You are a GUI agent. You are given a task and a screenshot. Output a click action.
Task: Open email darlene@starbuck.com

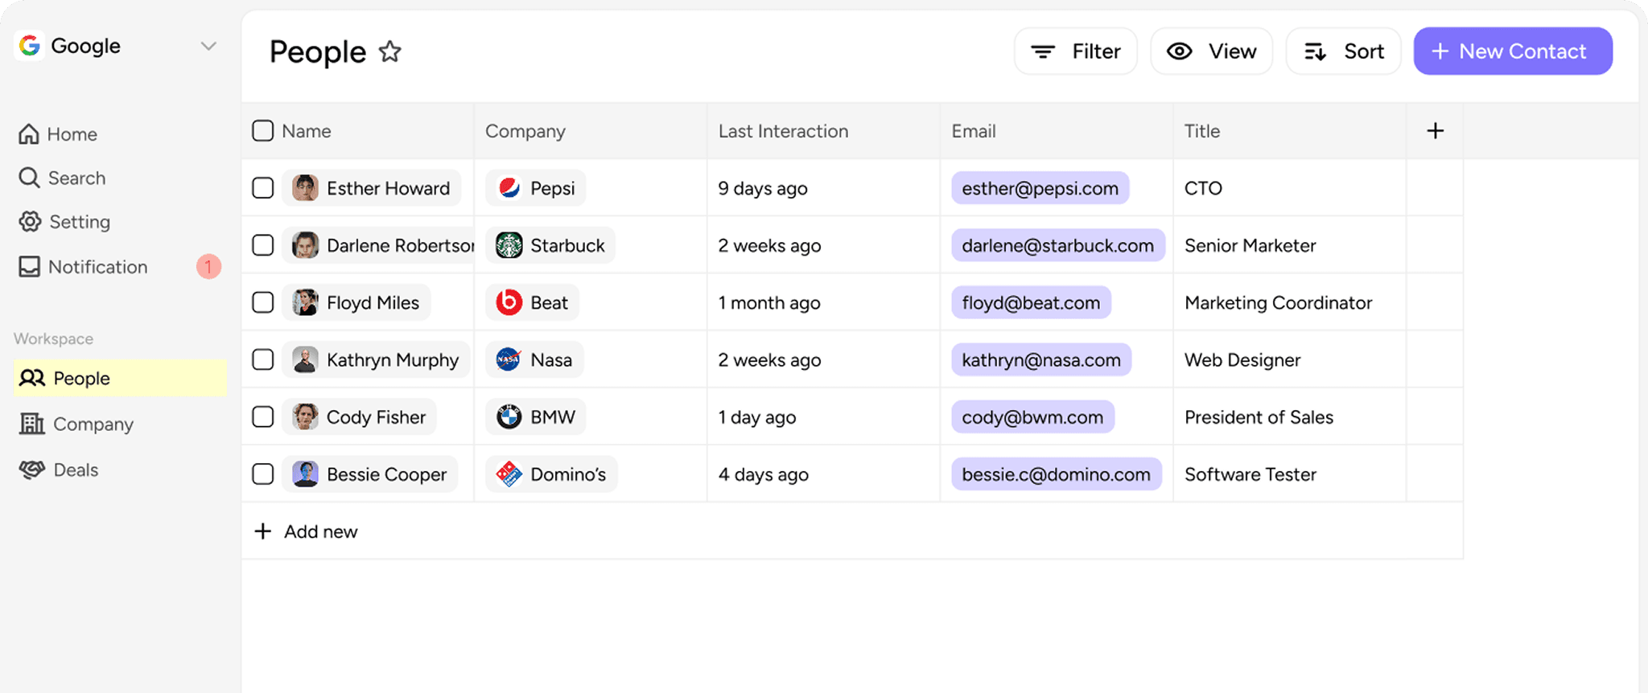pos(1057,245)
